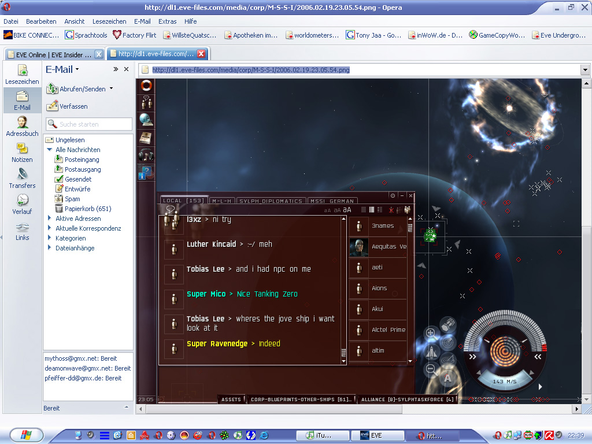Open the Bearbeiten menu
Image resolution: width=592 pixels, height=444 pixels.
point(41,21)
